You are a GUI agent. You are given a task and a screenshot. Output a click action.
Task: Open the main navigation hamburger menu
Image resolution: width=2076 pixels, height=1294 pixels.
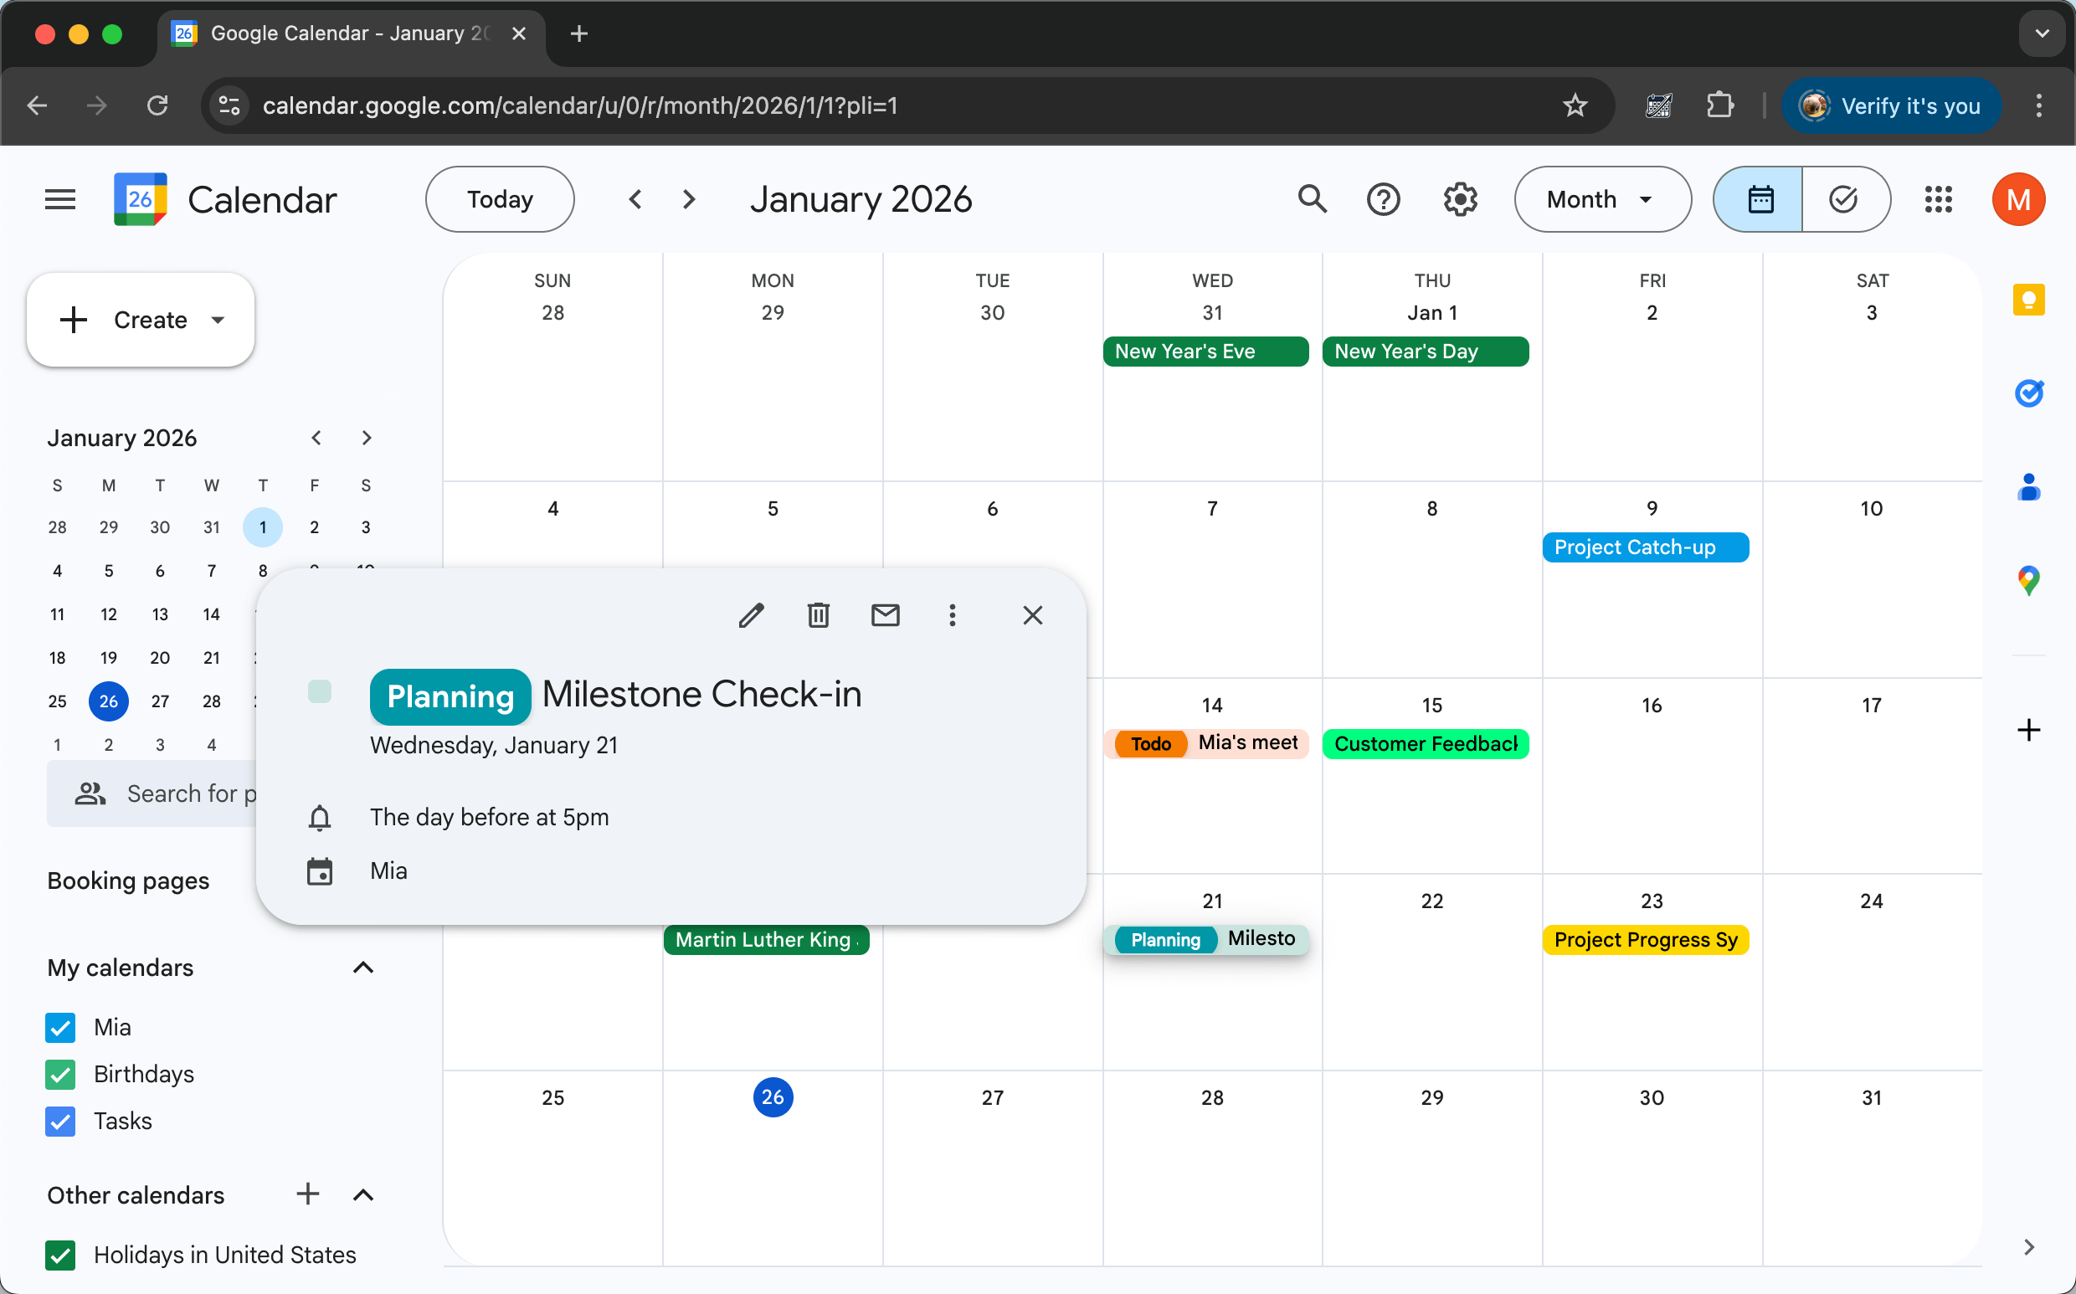click(60, 198)
